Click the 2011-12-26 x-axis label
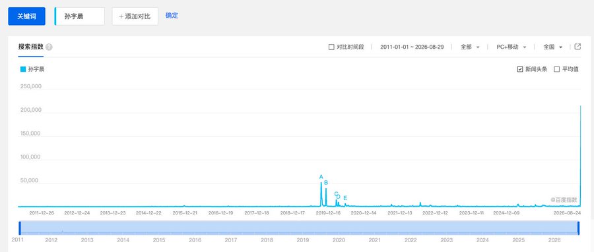Image resolution: width=594 pixels, height=252 pixels. [42, 213]
